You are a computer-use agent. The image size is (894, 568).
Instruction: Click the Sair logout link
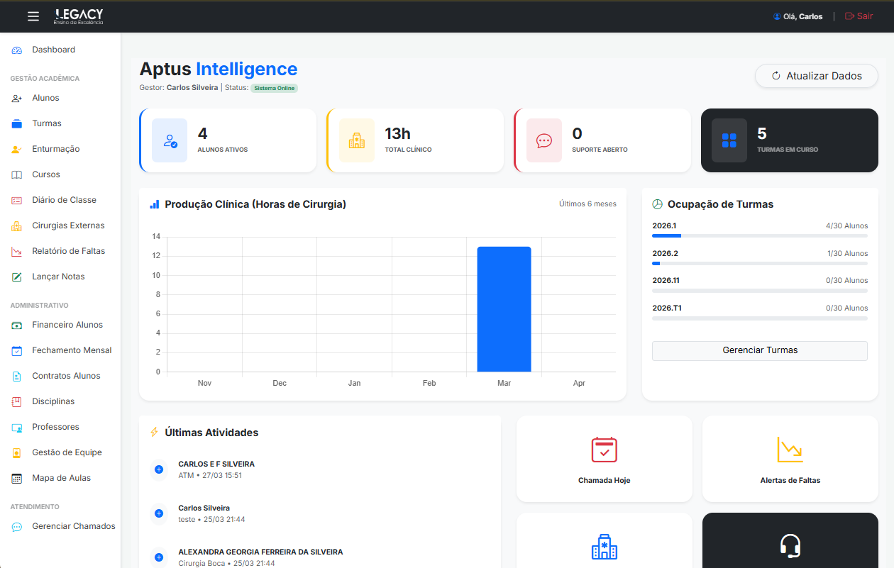tap(859, 16)
